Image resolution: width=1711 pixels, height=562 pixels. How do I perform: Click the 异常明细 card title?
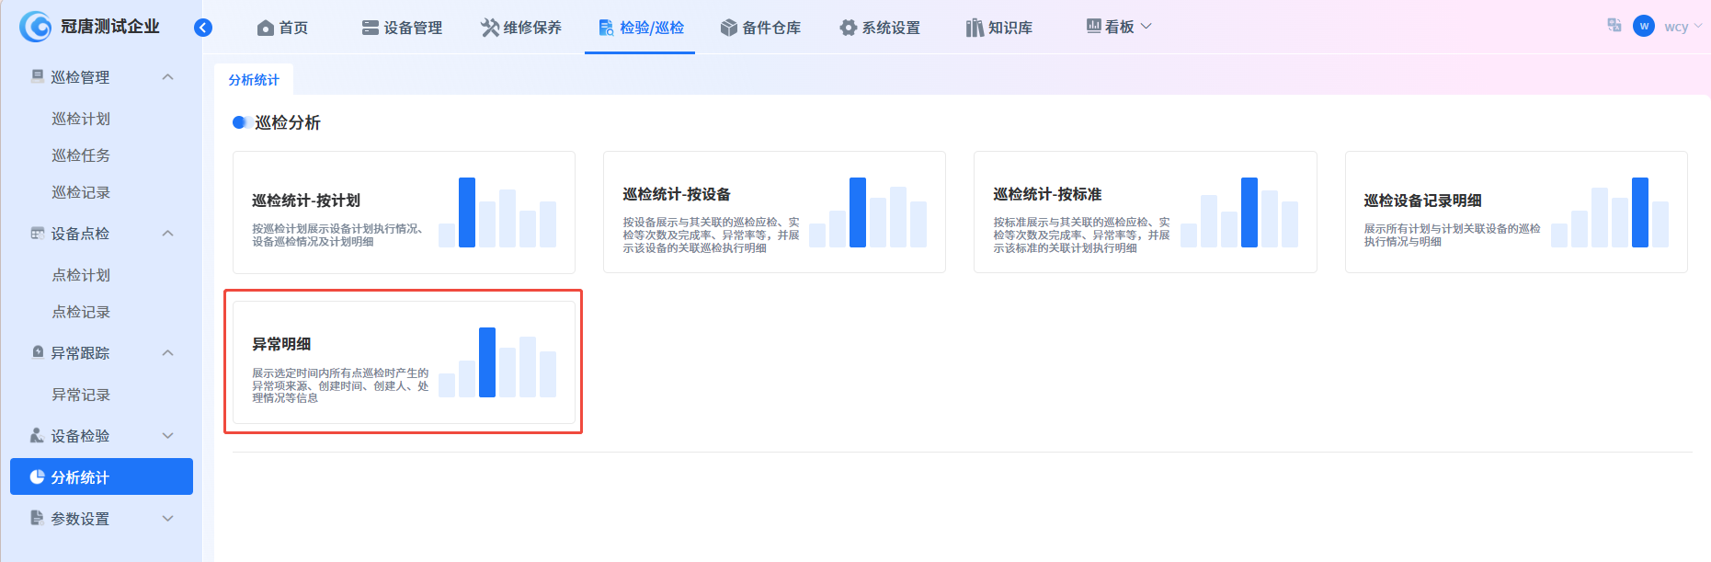coord(281,344)
